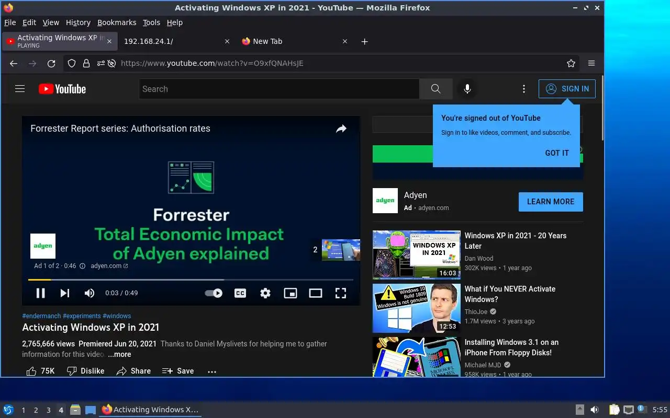Click the search magnifier button
This screenshot has width=670, height=418.
coord(435,89)
